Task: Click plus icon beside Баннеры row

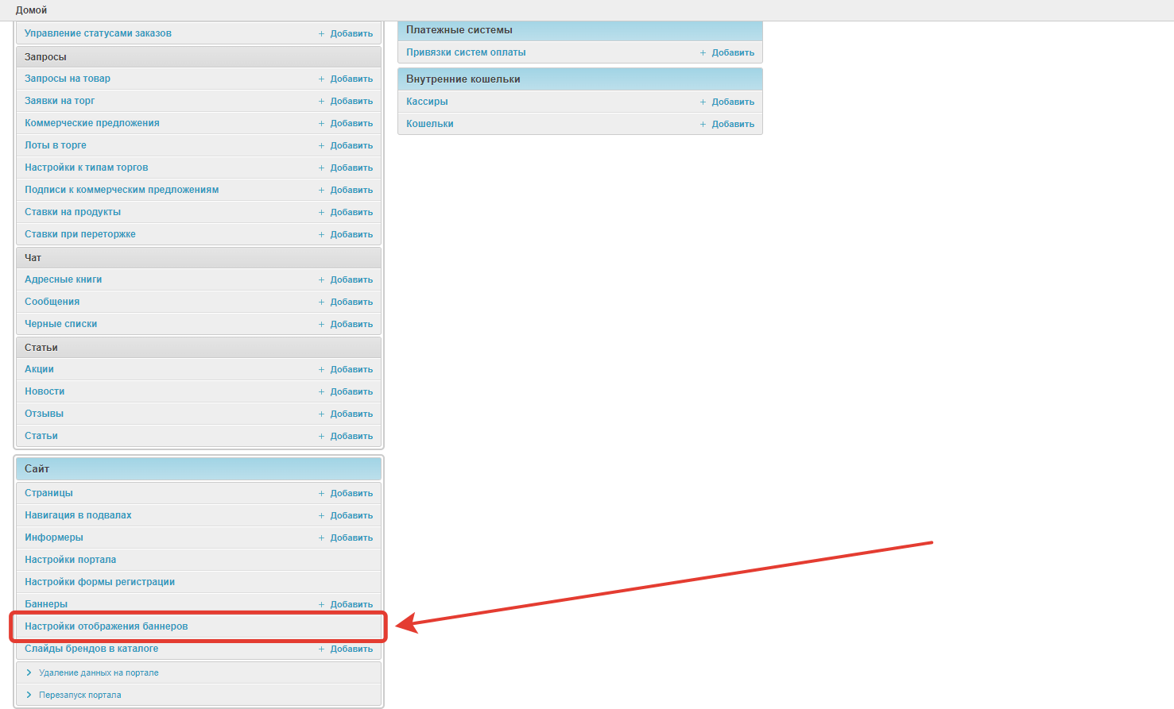Action: (322, 605)
